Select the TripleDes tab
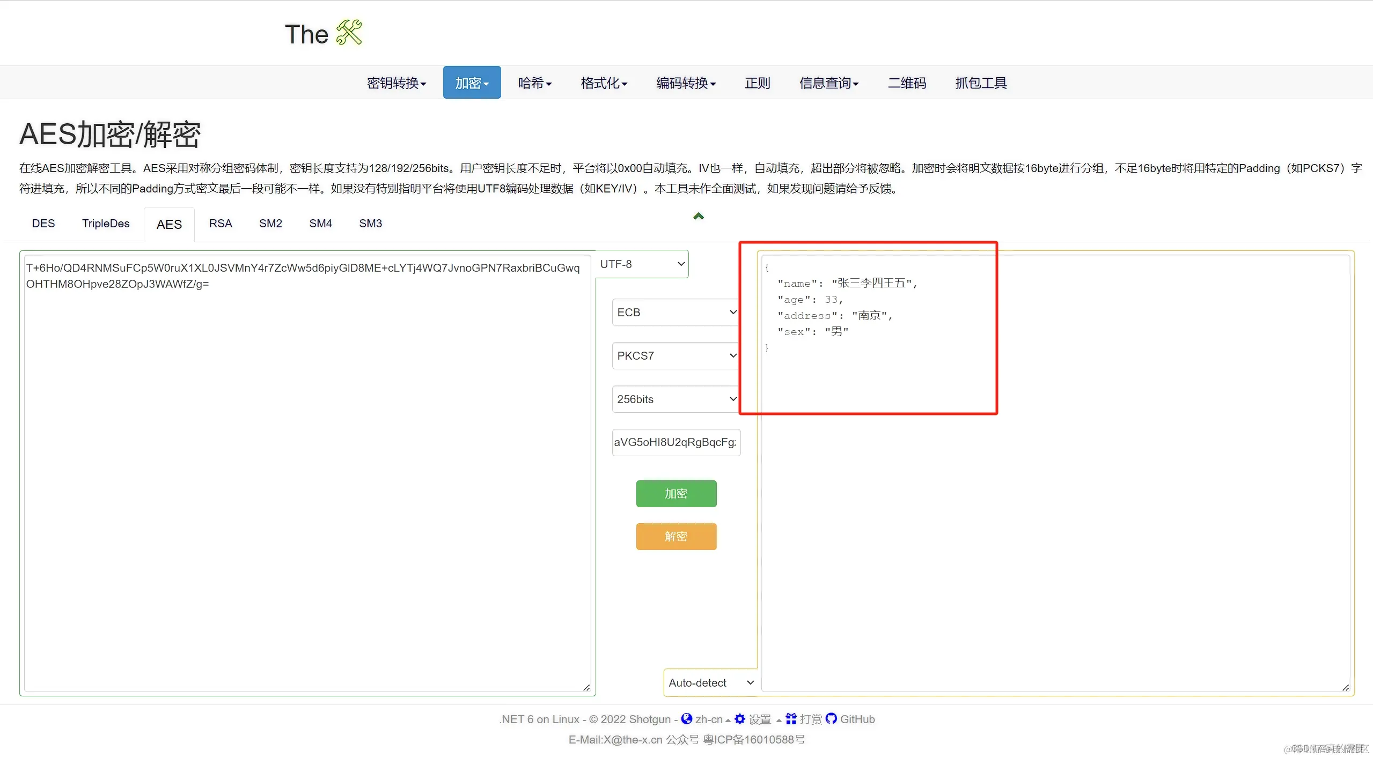Screen dimensions: 1373x758 click(x=106, y=224)
